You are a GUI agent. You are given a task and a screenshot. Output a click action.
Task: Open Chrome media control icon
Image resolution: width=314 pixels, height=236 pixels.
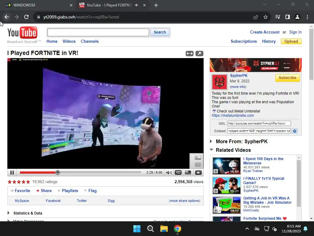click(x=278, y=17)
